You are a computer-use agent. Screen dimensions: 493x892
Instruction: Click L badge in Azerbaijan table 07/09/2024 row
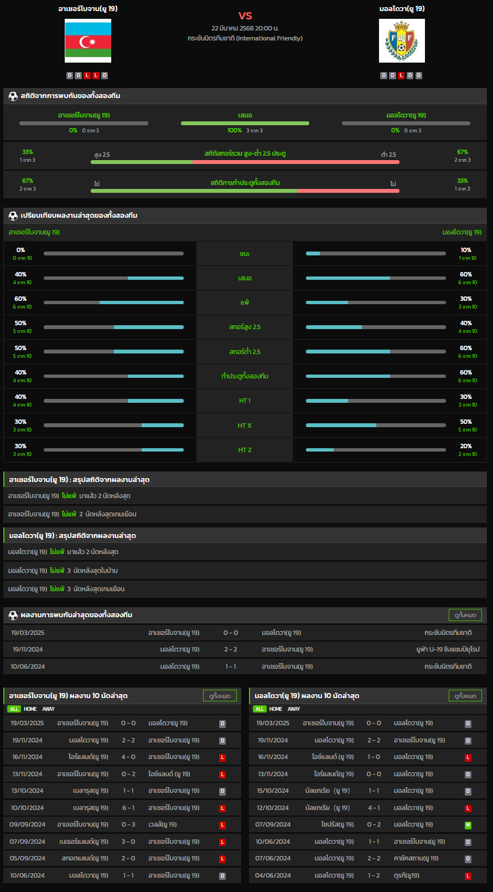(222, 842)
